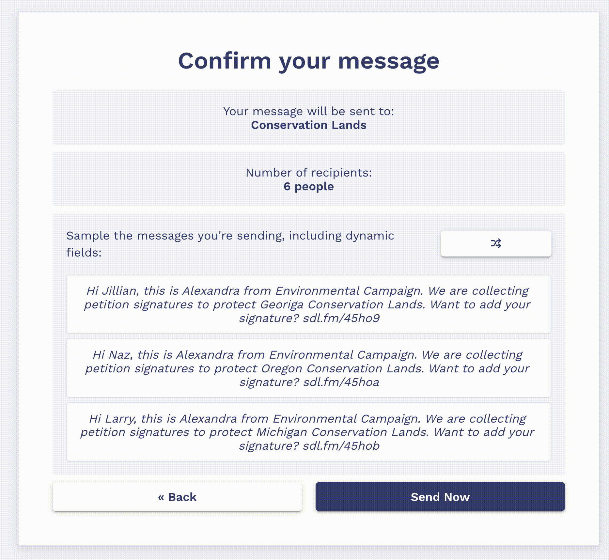Image resolution: width=609 pixels, height=560 pixels.
Task: Select the sample message addressed to Larry
Action: 308,432
